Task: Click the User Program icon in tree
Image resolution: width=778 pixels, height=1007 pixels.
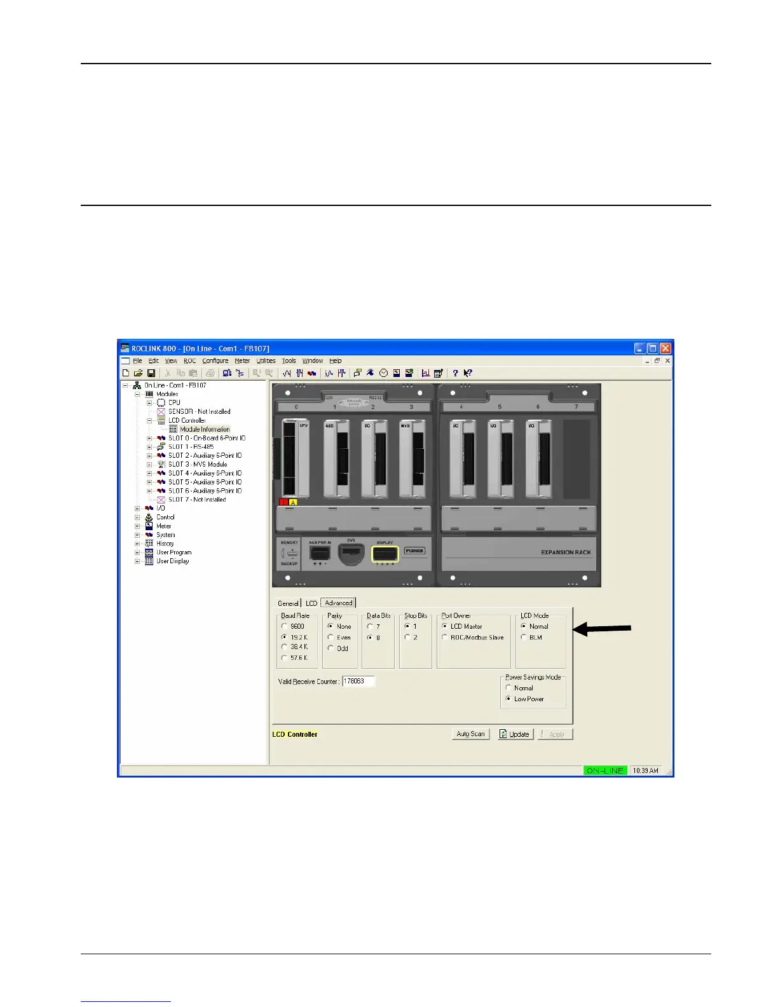Action: [149, 552]
